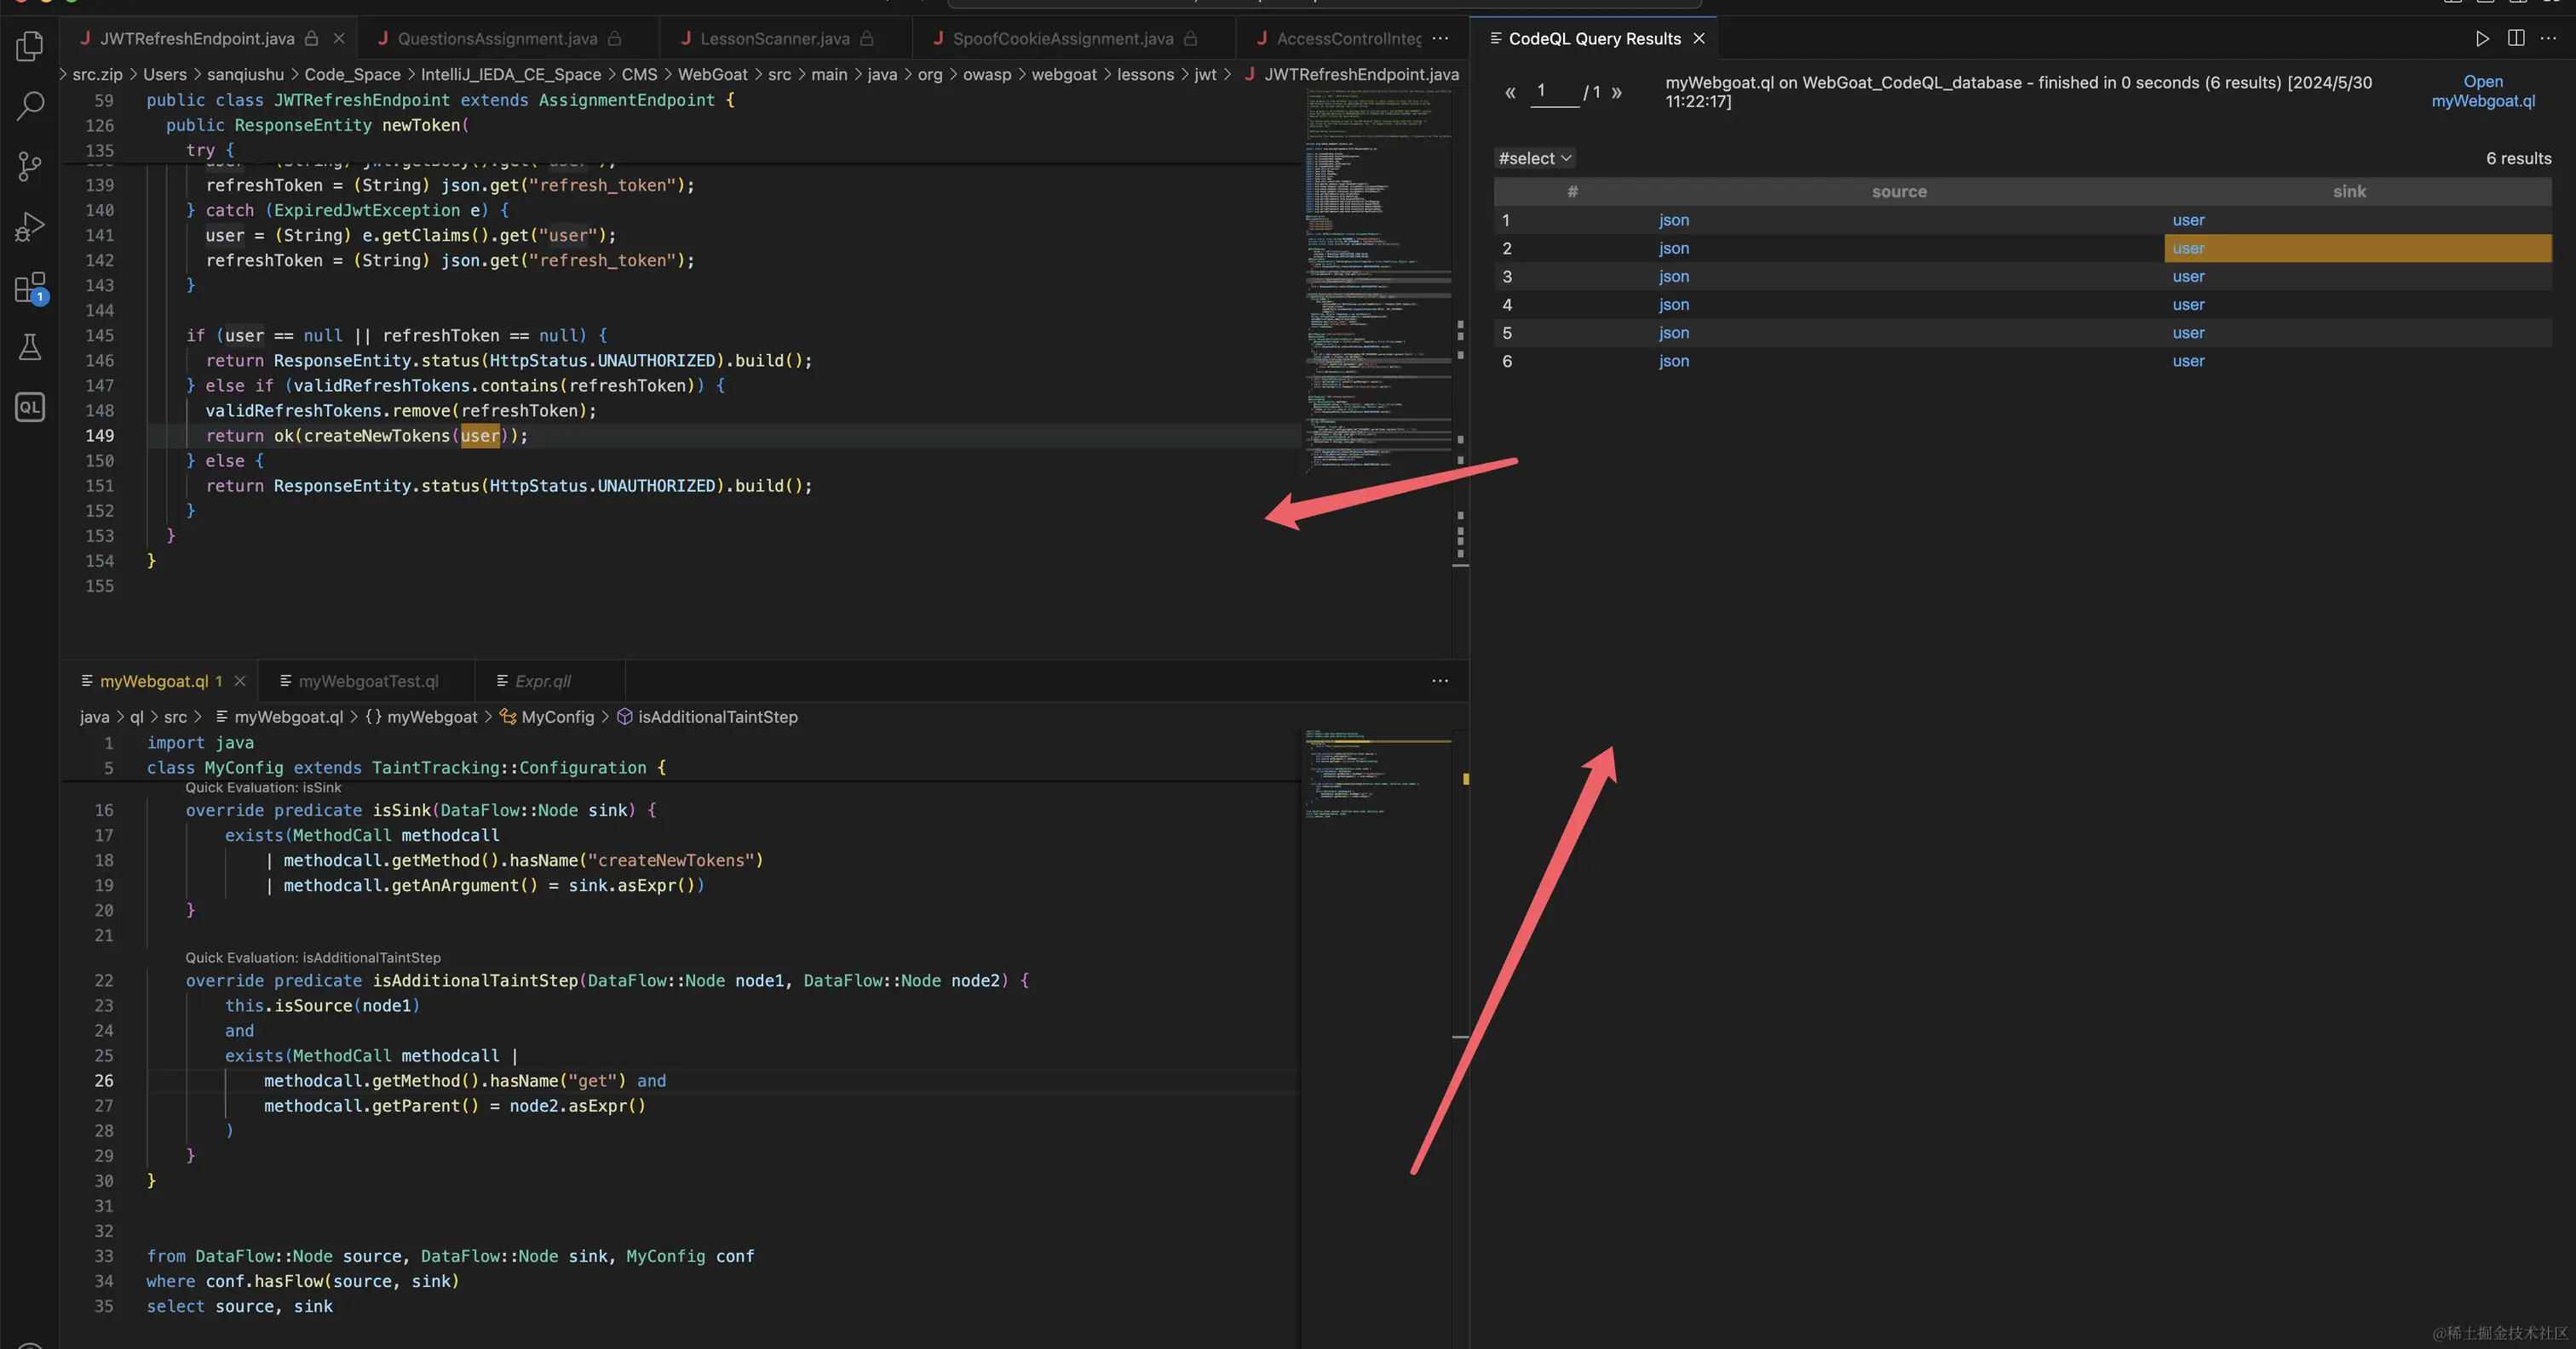Viewport: 2576px width, 1349px height.
Task: Click the sticky class JWTRefreshEndpoint header line
Action: 680,100
